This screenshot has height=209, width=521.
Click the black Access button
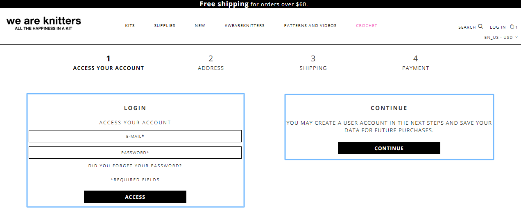[x=135, y=197]
